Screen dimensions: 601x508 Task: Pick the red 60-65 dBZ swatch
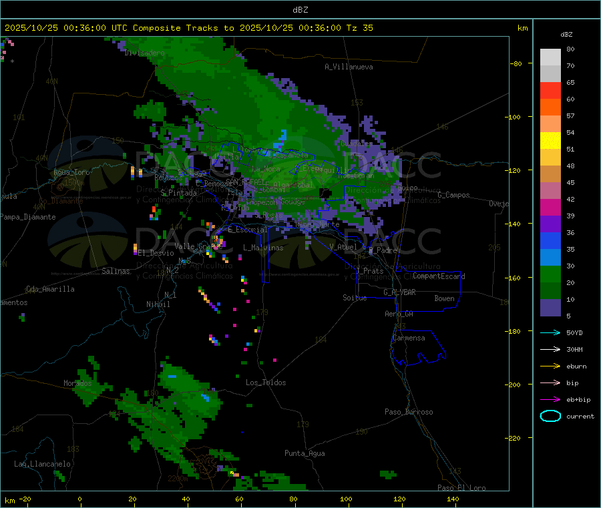pos(550,90)
